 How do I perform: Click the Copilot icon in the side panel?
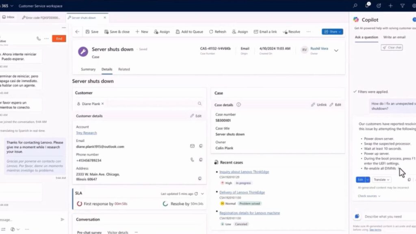357,19
